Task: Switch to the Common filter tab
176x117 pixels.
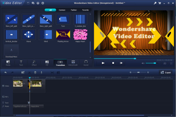Action: 62,10
